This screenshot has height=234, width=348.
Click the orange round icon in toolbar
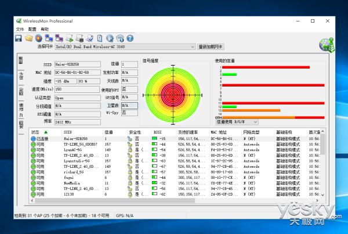(38, 38)
